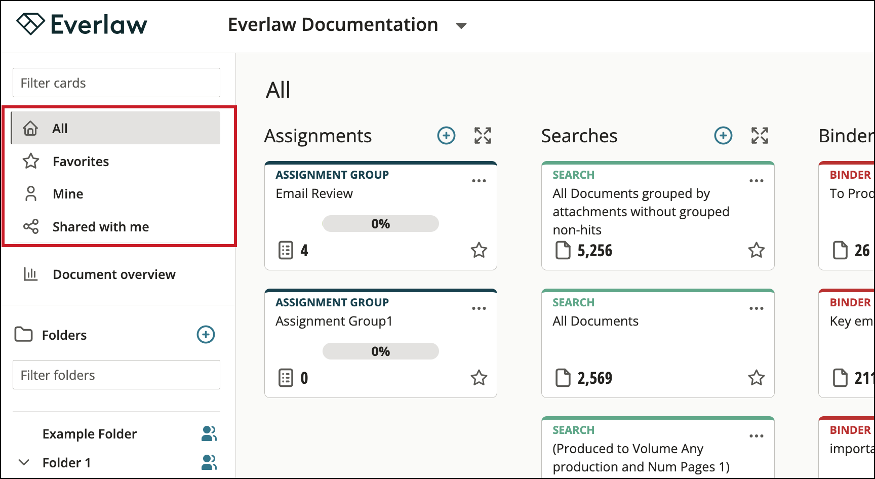Click the Folders folder icon
875x479 pixels.
[x=24, y=334]
